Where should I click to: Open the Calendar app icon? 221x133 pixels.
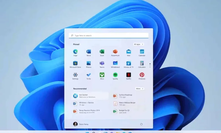pyautogui.click(x=142, y=52)
